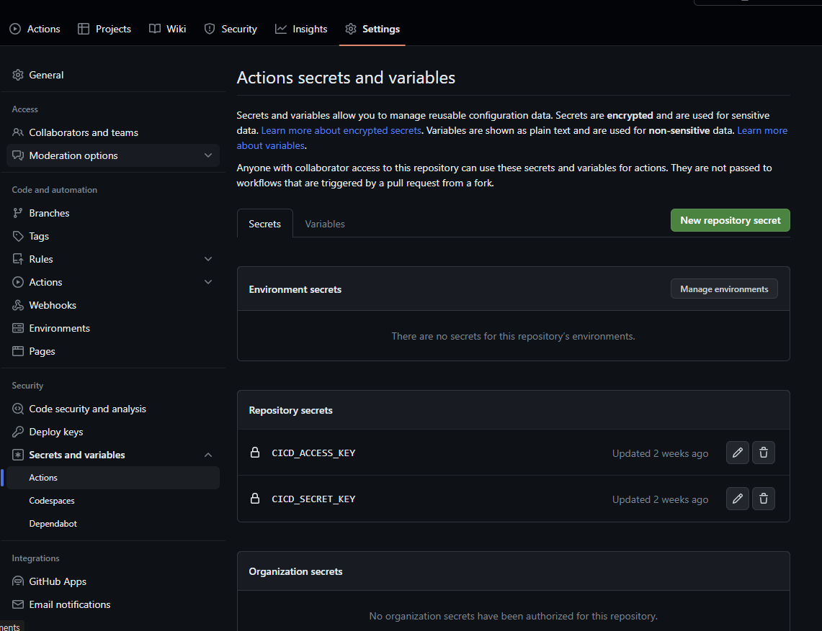This screenshot has width=822, height=631.
Task: Click lock icon beside CICD_ACCESS_KEY
Action: [255, 453]
